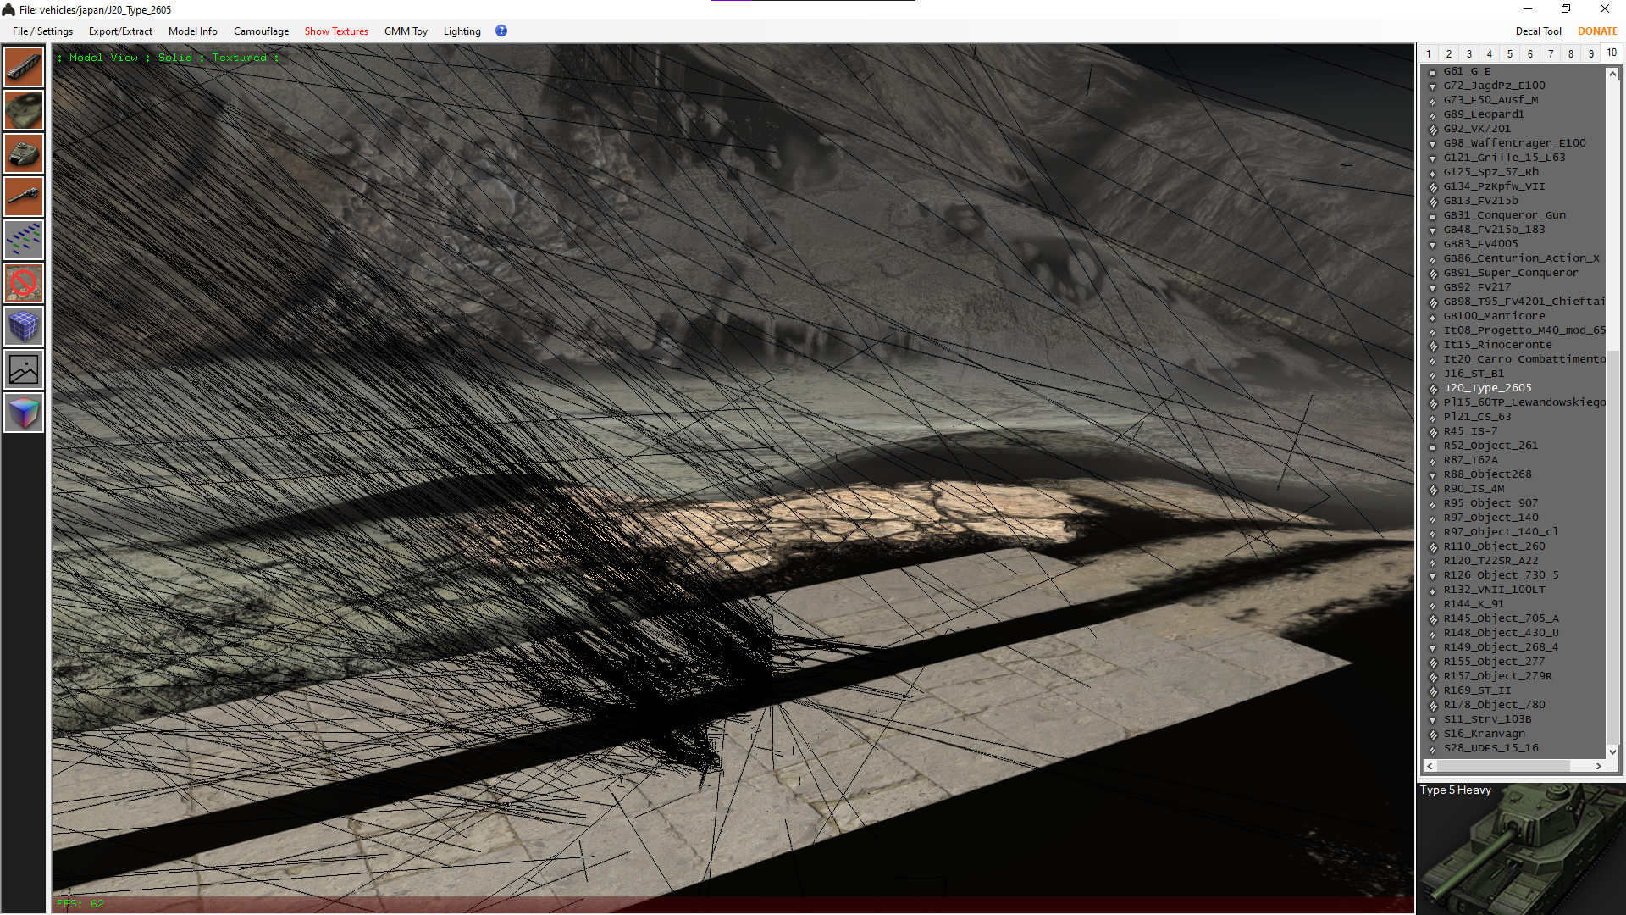Open the File / Settings menu
Viewport: 1626px width, 915px height.
click(x=42, y=31)
